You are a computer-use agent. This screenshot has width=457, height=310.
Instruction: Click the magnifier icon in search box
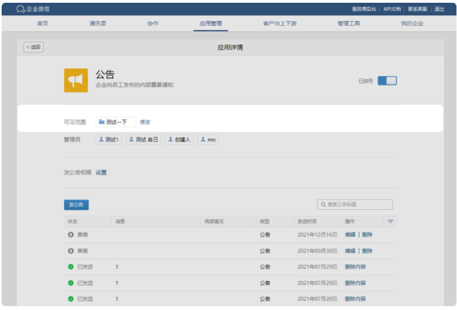[x=323, y=205]
